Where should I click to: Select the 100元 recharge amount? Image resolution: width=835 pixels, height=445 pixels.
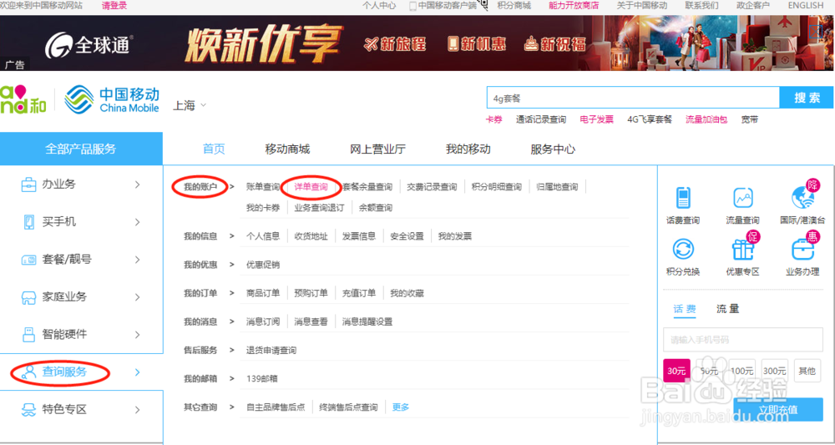(741, 371)
